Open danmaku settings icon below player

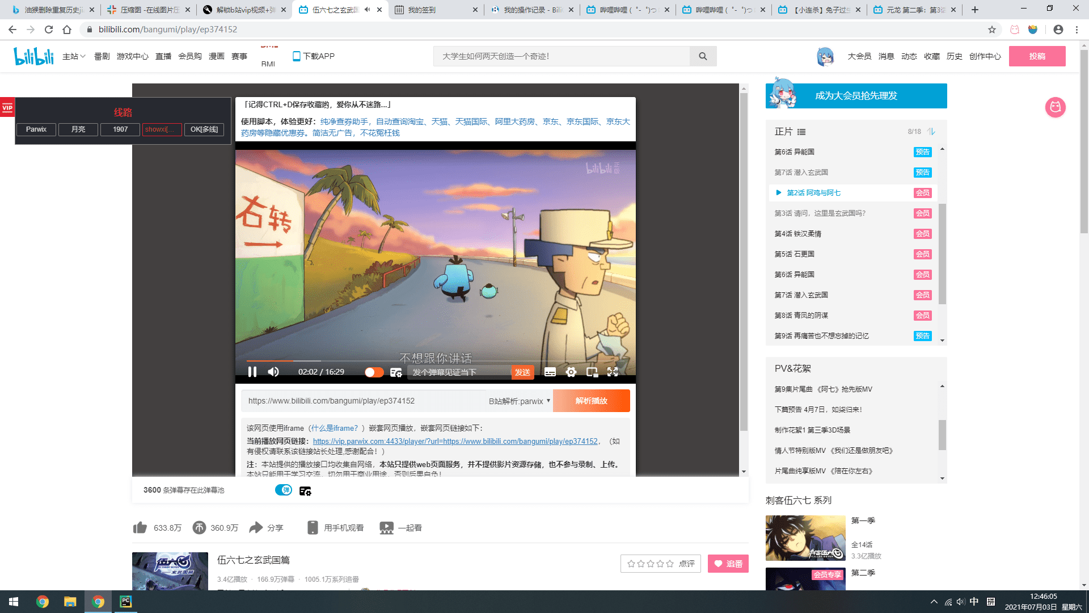305,491
